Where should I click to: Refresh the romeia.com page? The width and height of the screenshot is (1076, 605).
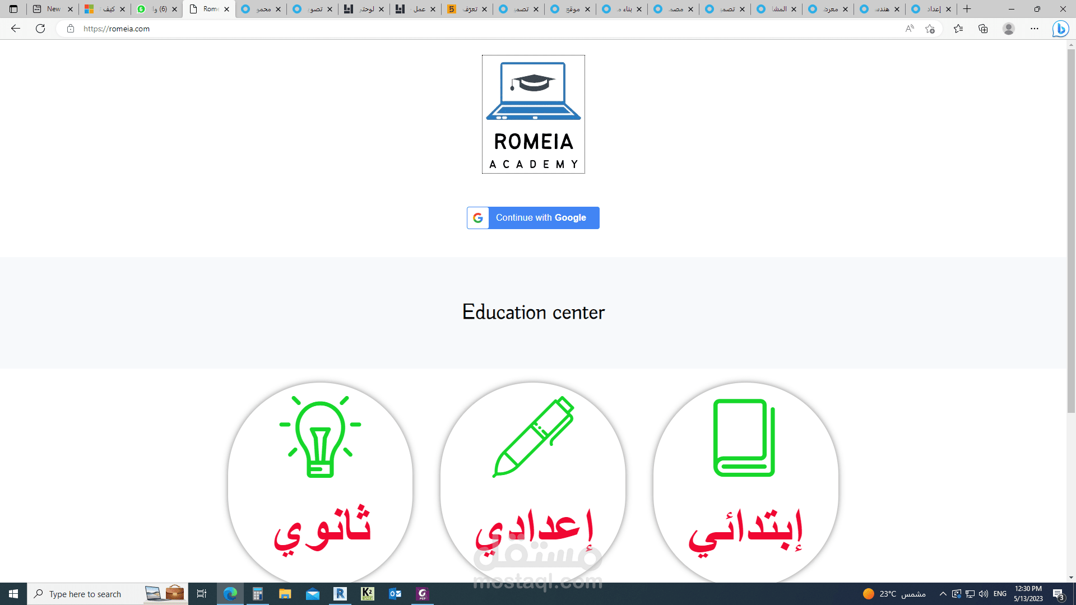[40, 29]
